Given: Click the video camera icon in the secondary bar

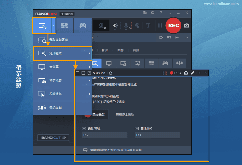Looking at the screenshot, I should click(161, 38).
